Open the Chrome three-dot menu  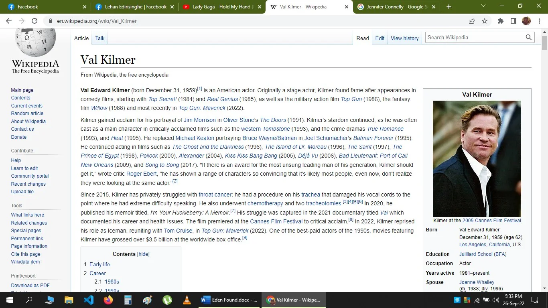pos(539,21)
